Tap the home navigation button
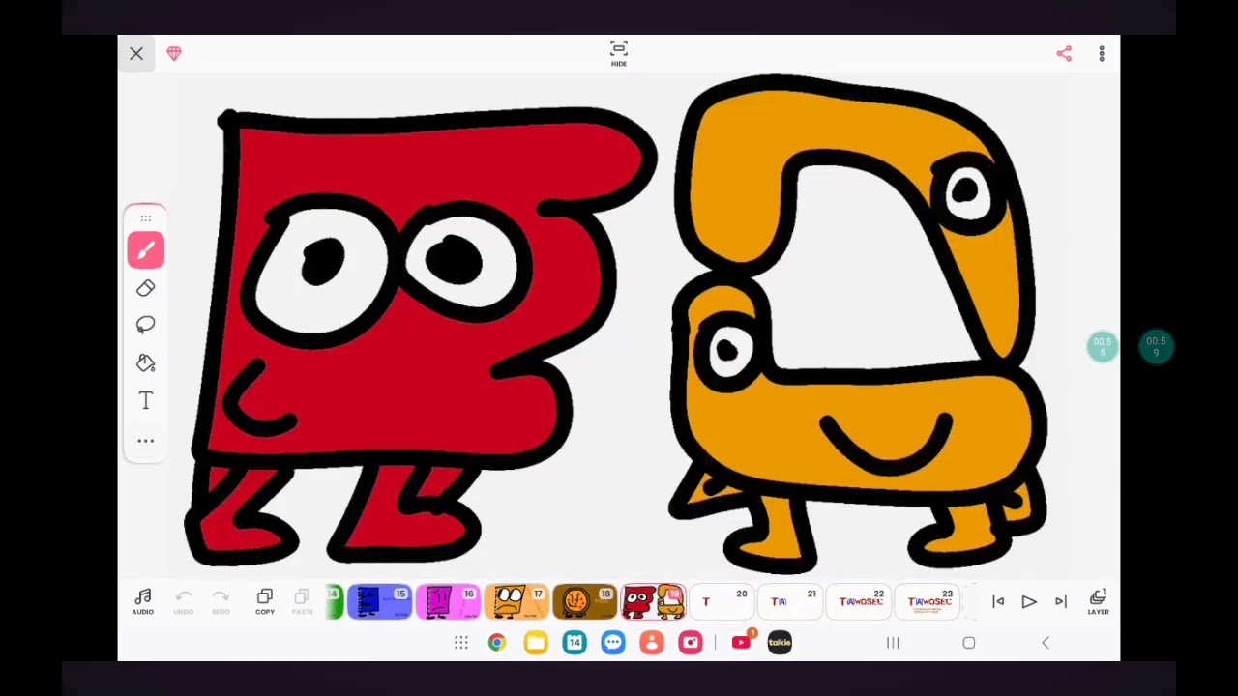Screen dimensions: 1238x696 click(x=969, y=643)
